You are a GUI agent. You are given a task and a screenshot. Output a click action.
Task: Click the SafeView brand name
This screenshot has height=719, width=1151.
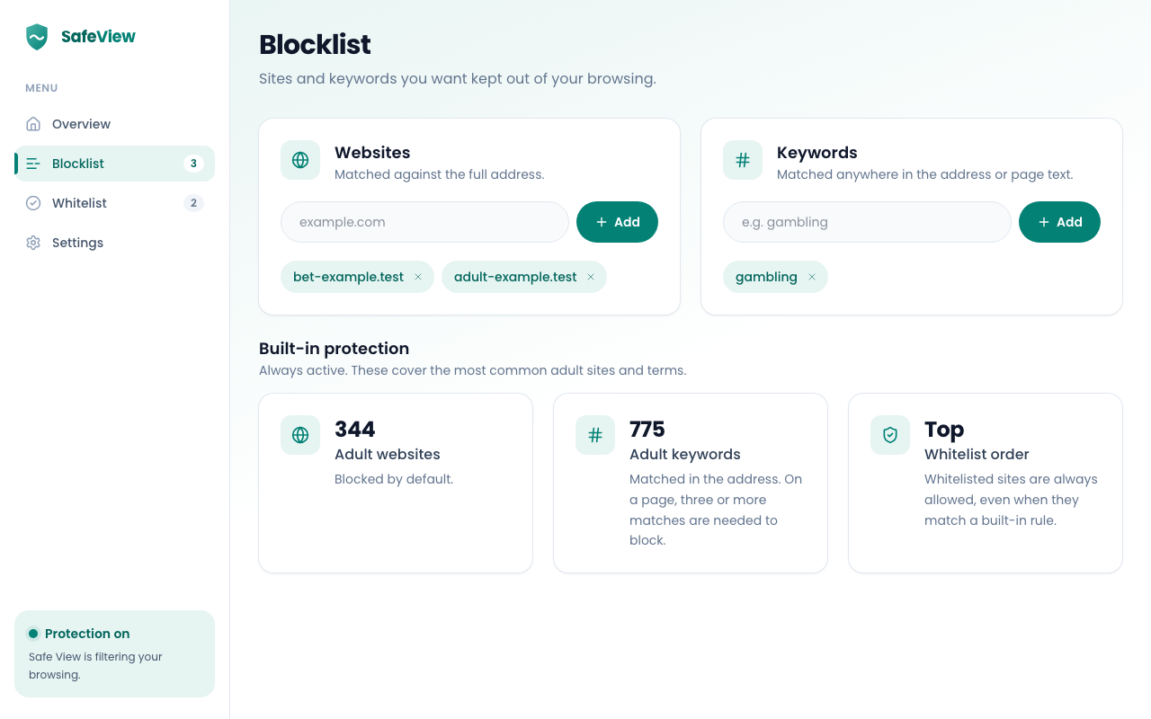pos(98,37)
